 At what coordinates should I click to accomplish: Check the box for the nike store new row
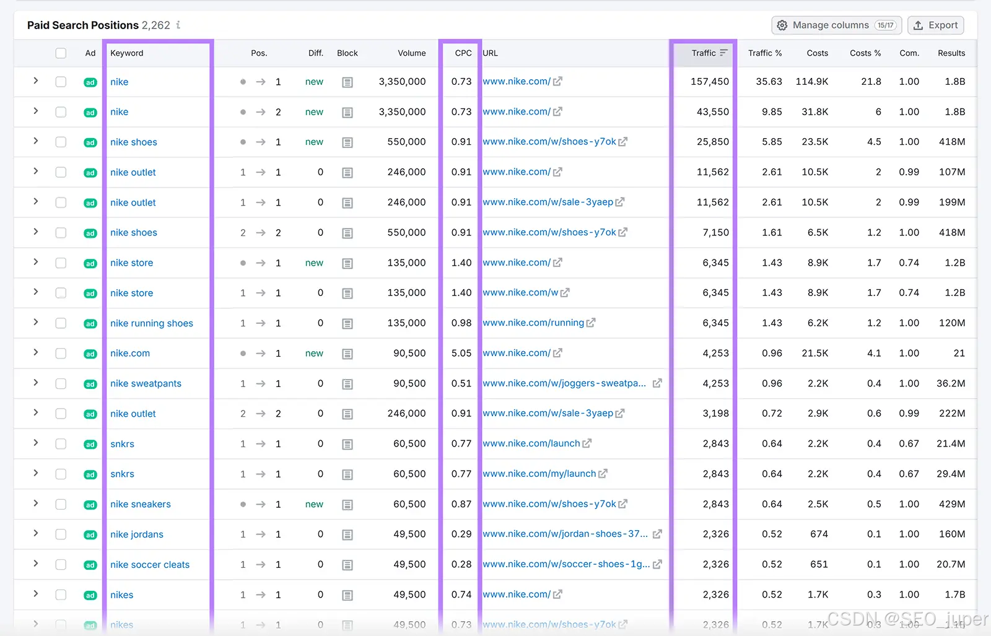(x=61, y=263)
